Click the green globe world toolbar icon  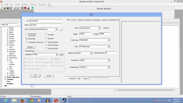pyautogui.click(x=32, y=8)
